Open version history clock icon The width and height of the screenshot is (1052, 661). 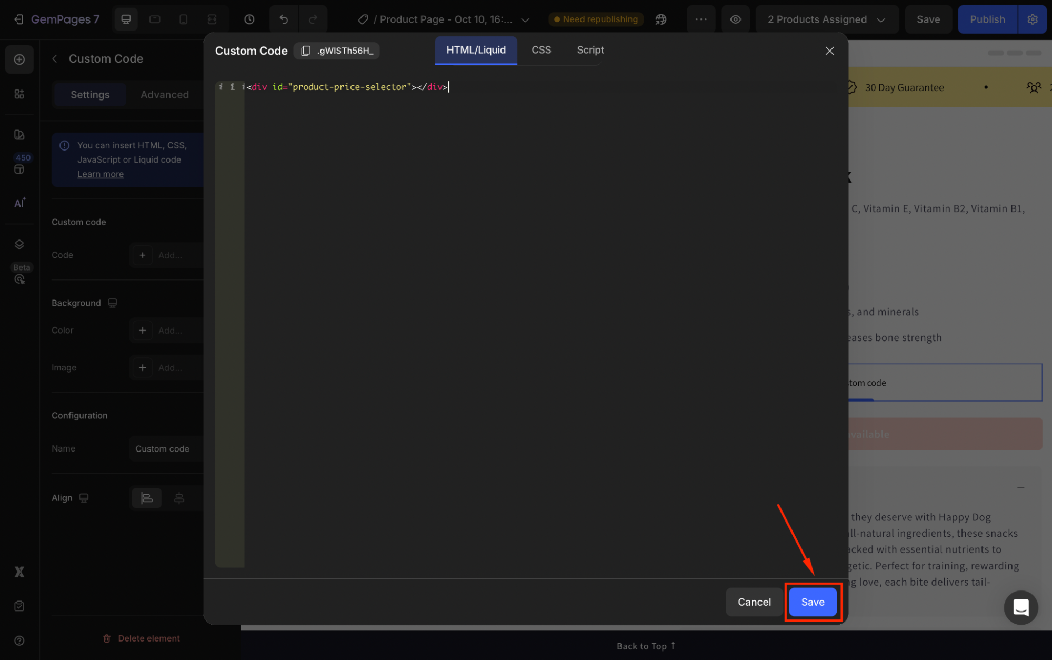click(249, 19)
